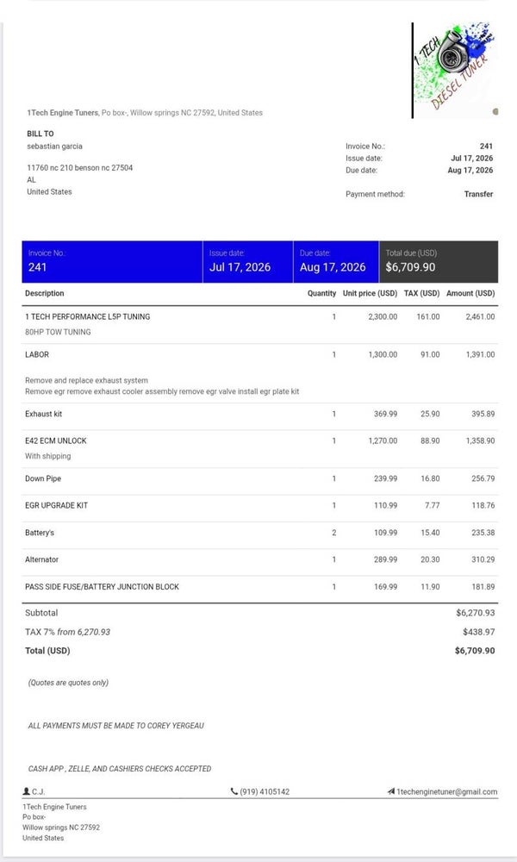The height and width of the screenshot is (862, 517).
Task: Click the person icon beside C.J.
Action: (26, 791)
